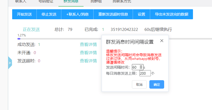The image size is (212, 110).
Task: Confirm the settings with 确定
Action: [x=156, y=84]
